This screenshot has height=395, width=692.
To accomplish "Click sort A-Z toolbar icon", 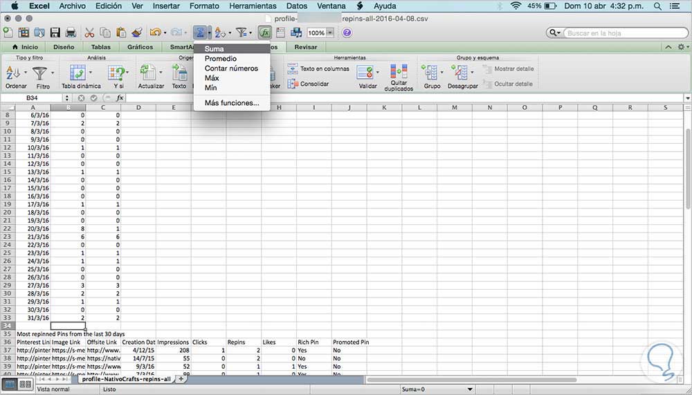I will 220,33.
